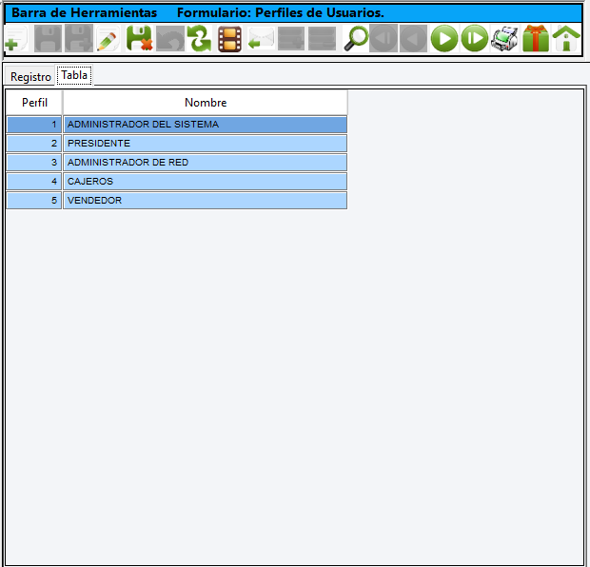Screen dimensions: 590x567
Task: Click the new record icon with green plus
Action: click(16, 38)
